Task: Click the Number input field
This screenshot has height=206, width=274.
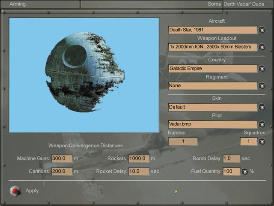Action: tap(183, 142)
